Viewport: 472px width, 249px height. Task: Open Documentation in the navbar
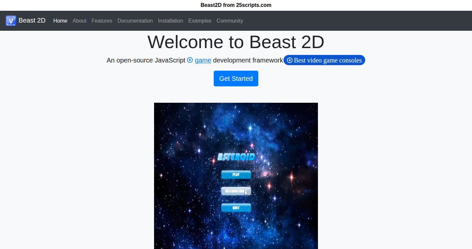point(135,21)
